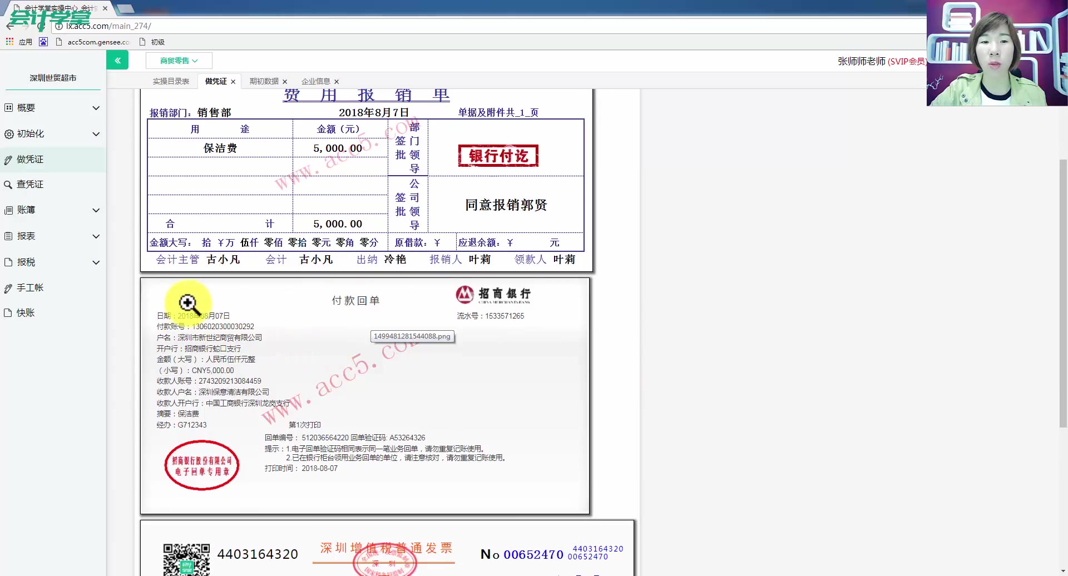Viewport: 1068px width, 576px height.
Task: Open the 快账 quick account icon
Action: [8, 312]
